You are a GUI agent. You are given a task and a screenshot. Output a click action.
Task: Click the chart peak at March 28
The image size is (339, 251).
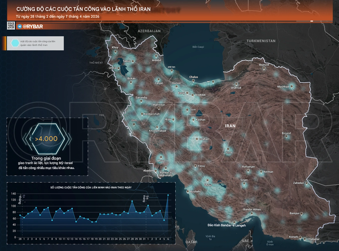coord(132,201)
